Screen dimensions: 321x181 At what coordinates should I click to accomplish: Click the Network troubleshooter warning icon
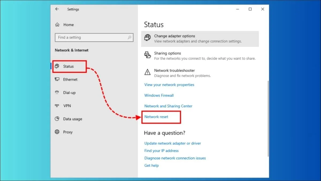(147, 72)
